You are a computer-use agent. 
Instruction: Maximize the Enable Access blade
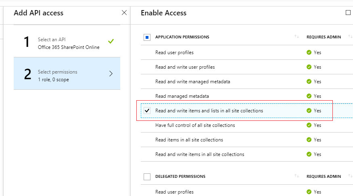tap(348, 13)
